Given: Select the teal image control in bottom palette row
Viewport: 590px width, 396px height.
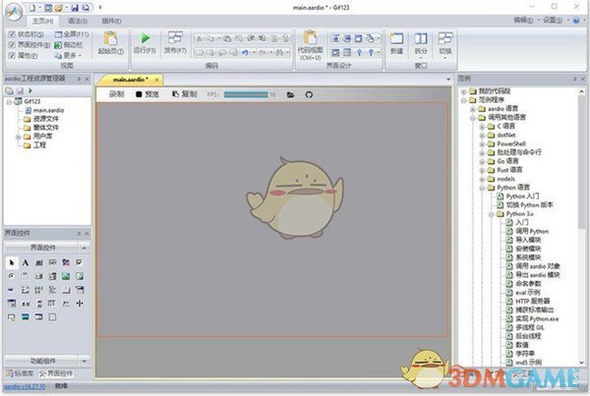Looking at the screenshot, I should point(26,317).
